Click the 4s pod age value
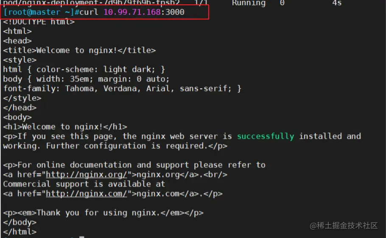 pos(337,3)
